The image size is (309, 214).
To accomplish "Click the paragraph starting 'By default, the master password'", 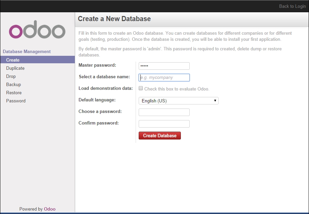I will pyautogui.click(x=180, y=52).
